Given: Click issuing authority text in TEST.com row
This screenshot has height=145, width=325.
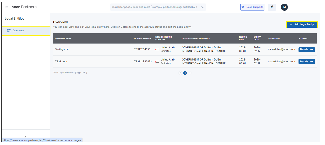Looking at the screenshot, I should (204, 62).
